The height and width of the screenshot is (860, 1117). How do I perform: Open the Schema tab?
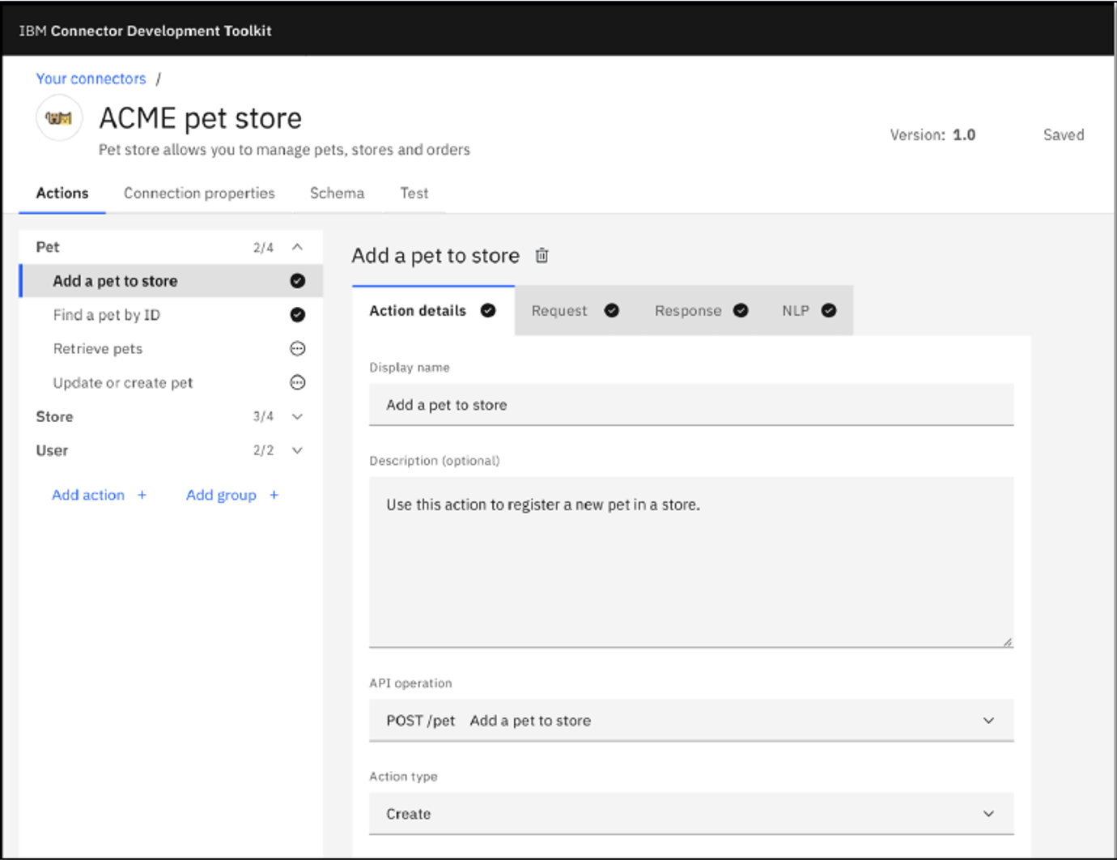pyautogui.click(x=337, y=194)
